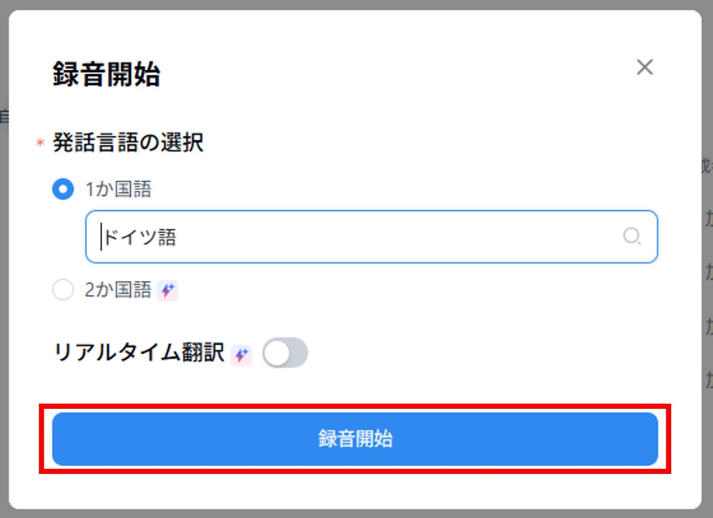Click the topmost partial text at right edge
The height and width of the screenshot is (518, 713).
click(x=707, y=165)
